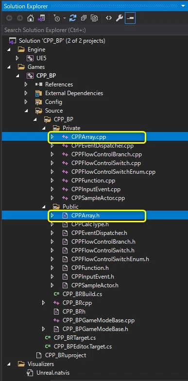This screenshot has width=188, height=381.
Task: Click the file icon beside CPP_BP.uproject
Action: 39,355
